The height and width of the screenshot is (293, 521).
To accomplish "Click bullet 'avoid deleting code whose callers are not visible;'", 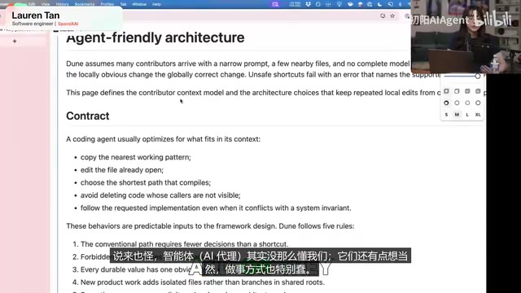I will coord(160,195).
